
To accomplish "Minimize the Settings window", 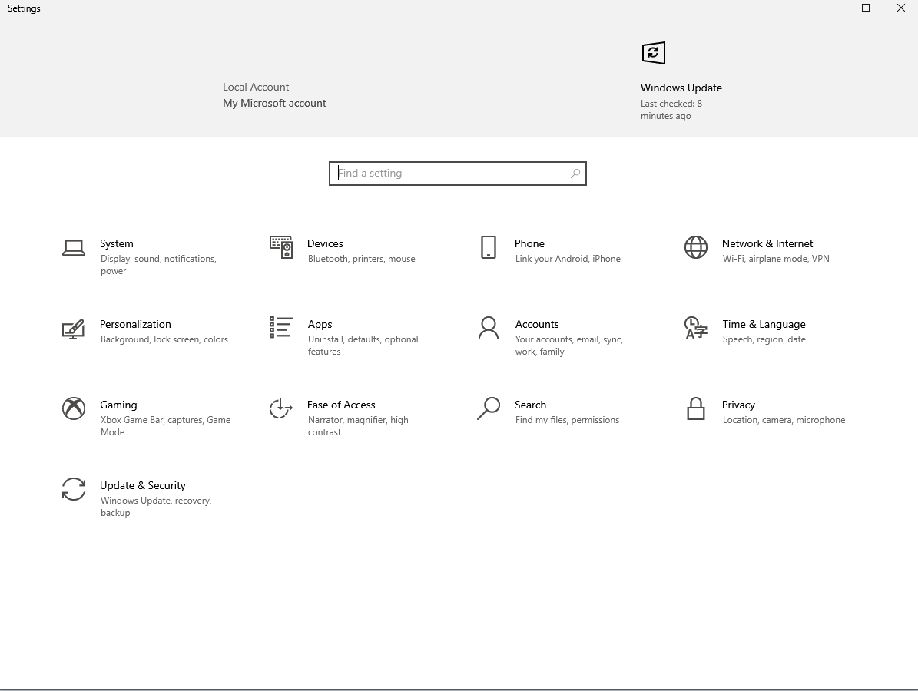I will click(830, 8).
